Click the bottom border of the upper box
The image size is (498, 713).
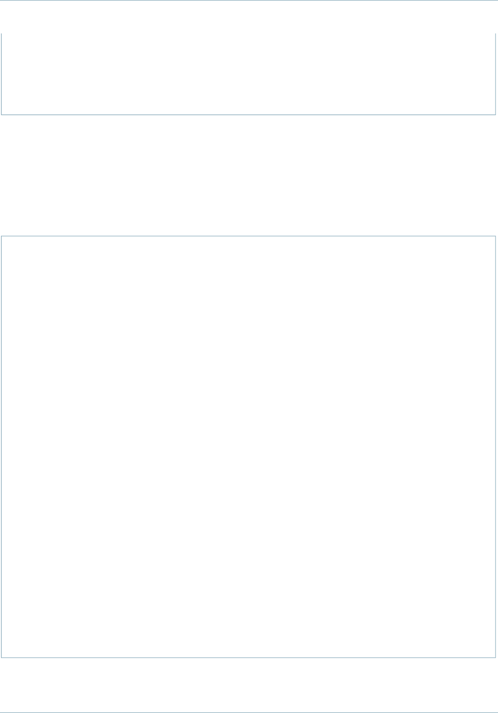click(248, 115)
